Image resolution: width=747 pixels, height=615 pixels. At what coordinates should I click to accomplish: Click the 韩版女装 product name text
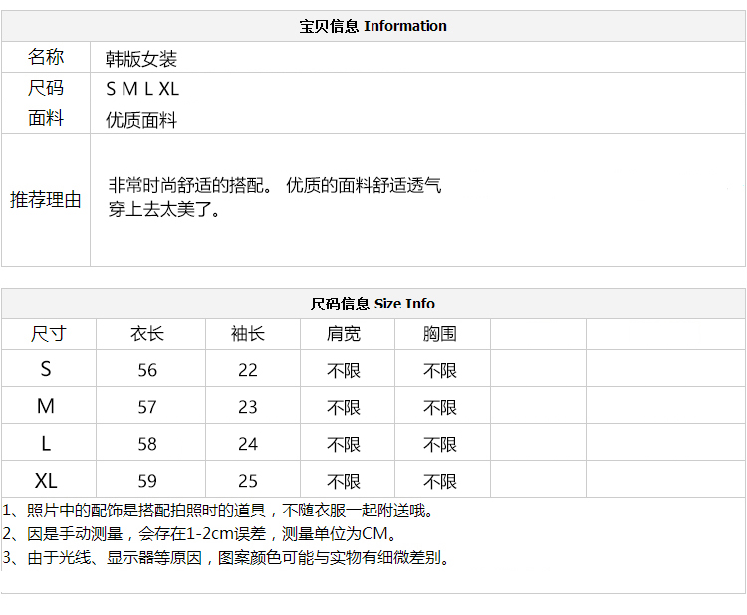(141, 59)
